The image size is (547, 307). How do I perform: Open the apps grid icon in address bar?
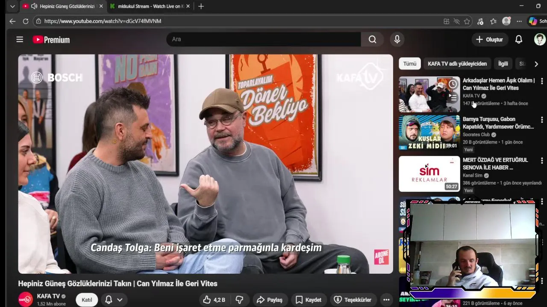click(446, 21)
